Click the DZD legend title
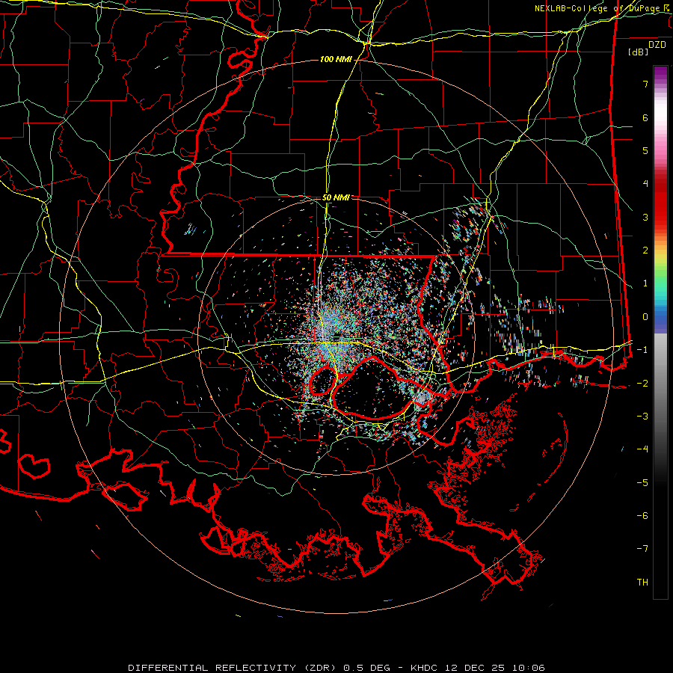 pos(657,45)
